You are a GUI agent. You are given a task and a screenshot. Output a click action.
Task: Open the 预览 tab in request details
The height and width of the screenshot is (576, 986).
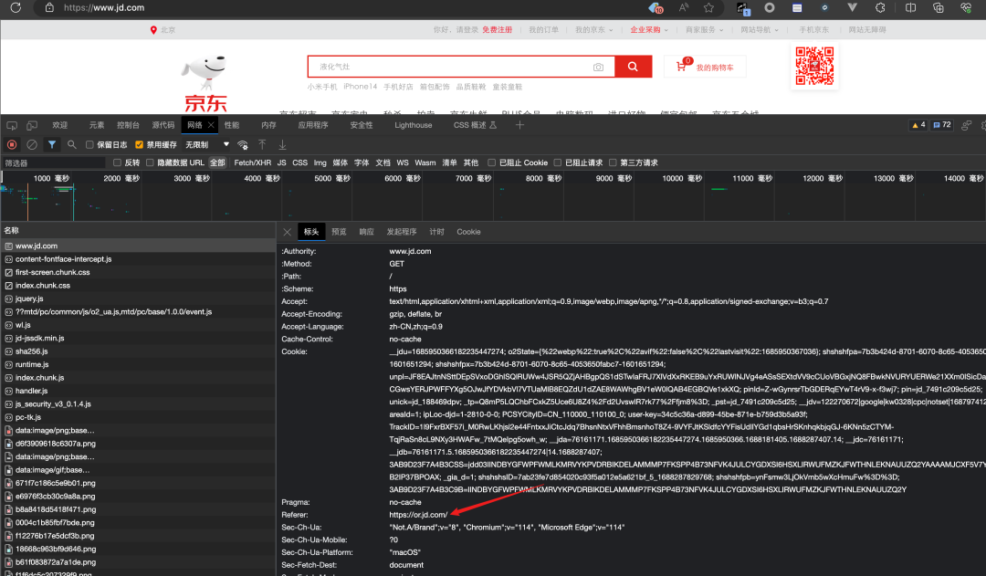click(339, 232)
